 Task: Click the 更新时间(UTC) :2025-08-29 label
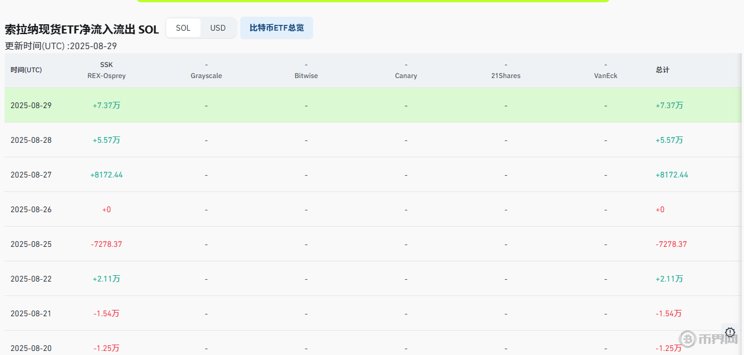click(x=61, y=46)
